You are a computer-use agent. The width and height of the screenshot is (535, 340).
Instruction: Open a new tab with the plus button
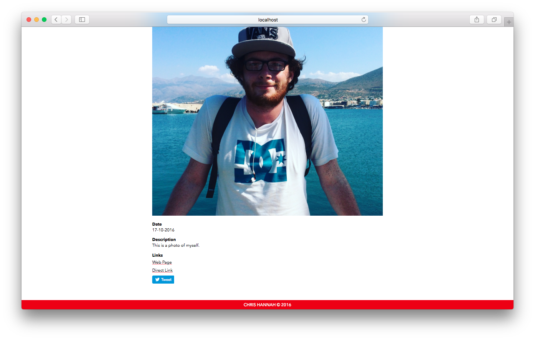[509, 22]
